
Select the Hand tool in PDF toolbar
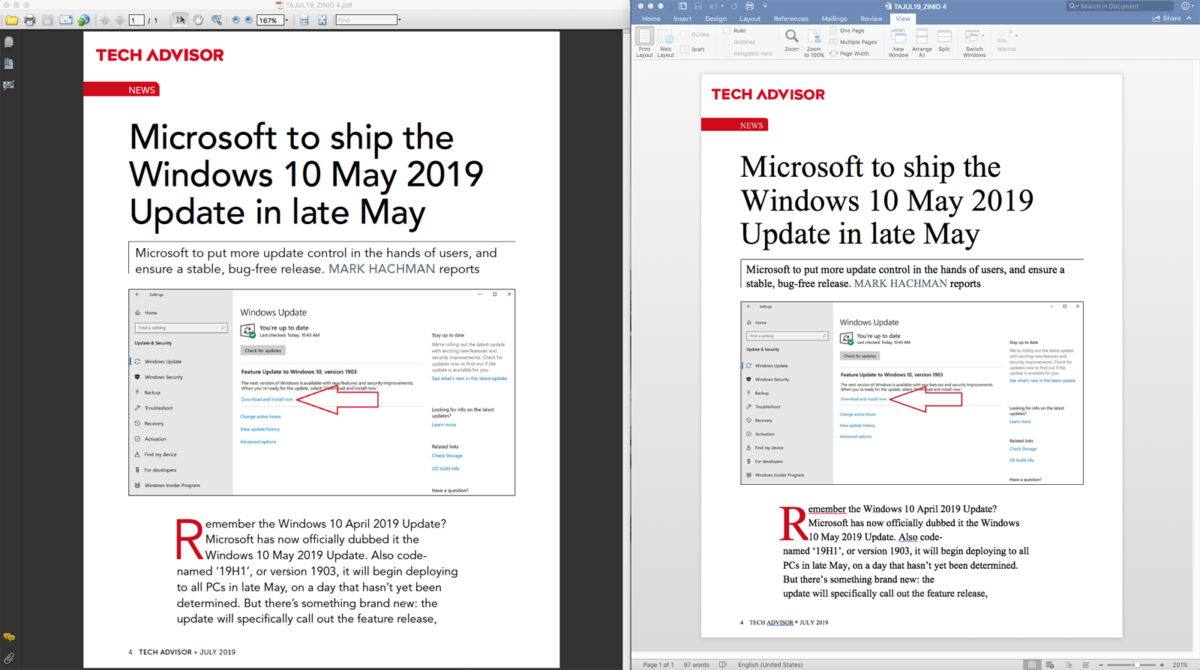(198, 20)
